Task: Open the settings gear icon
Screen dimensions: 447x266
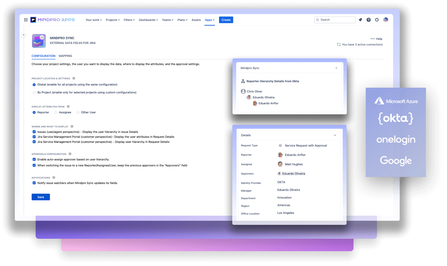Action: (x=377, y=20)
